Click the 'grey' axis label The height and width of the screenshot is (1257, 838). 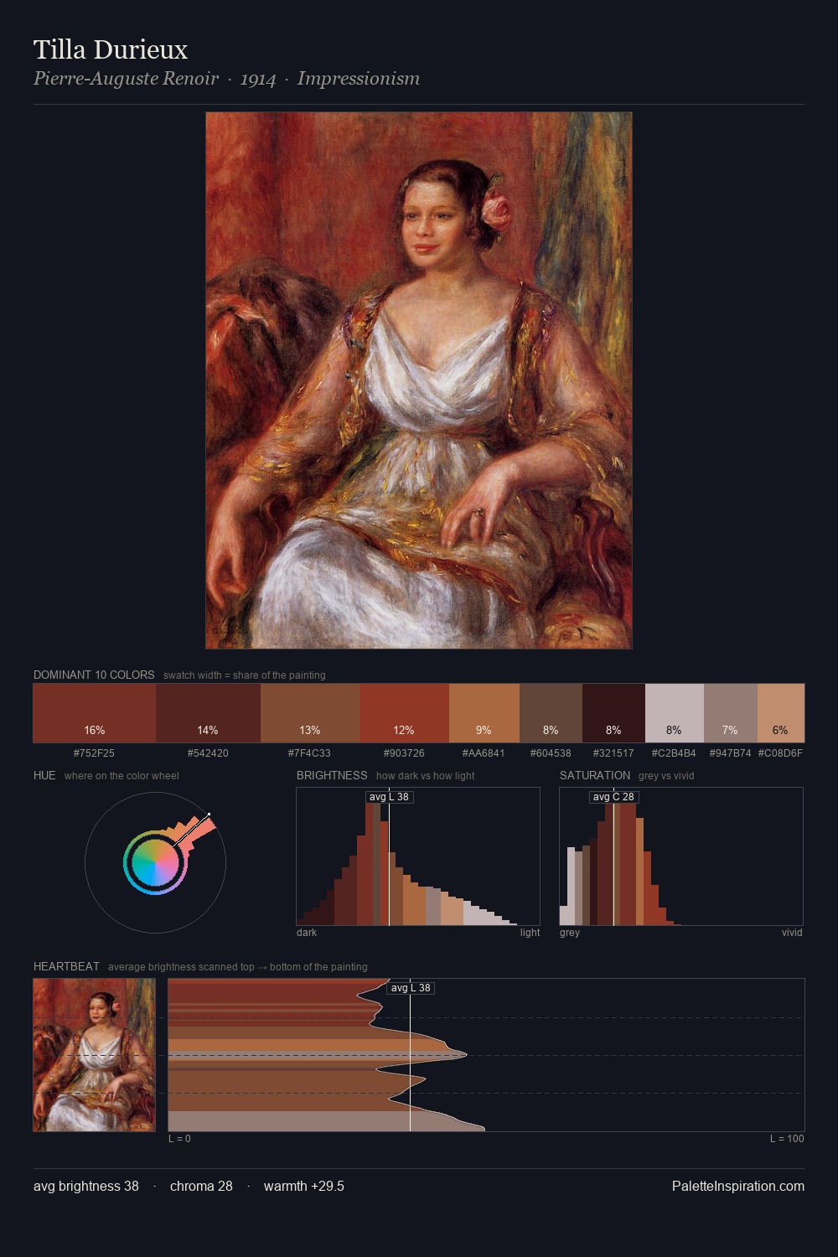coord(570,933)
